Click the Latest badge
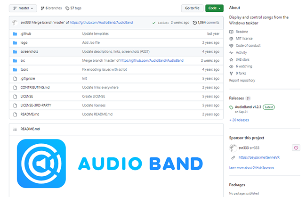The image size is (306, 197). click(269, 107)
